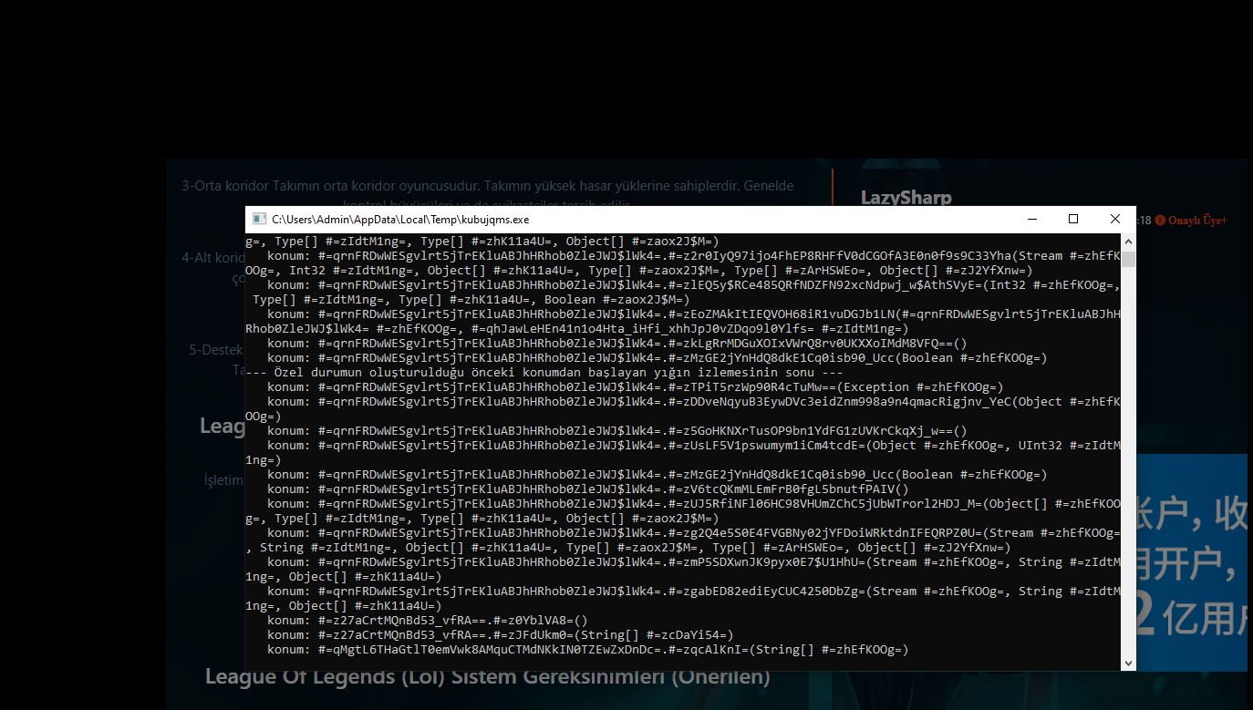Click the console line containing '#=zTPiT5rzWp90R4cTuMw==(Exception'

tap(635, 386)
